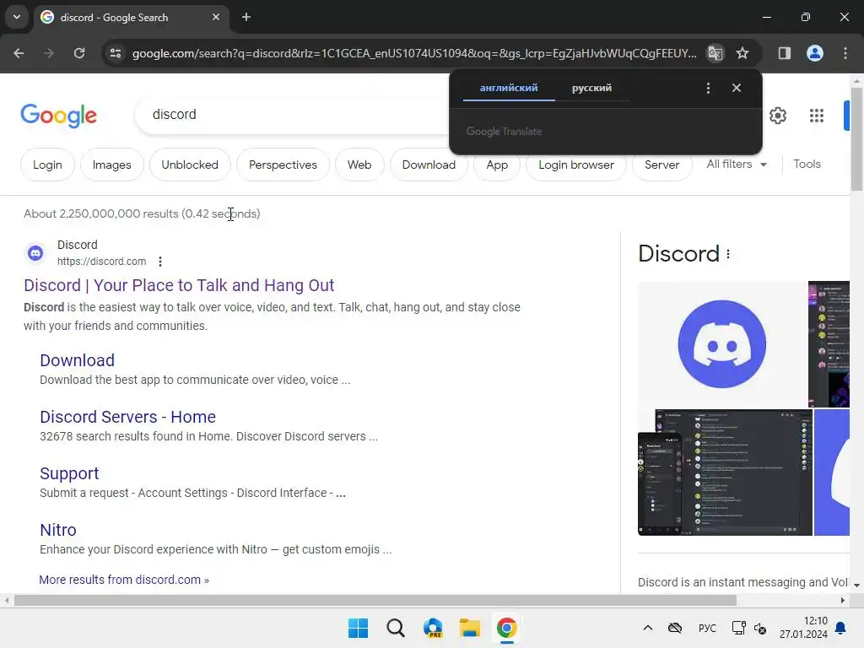Click the cloud sync tray icon

675,628
